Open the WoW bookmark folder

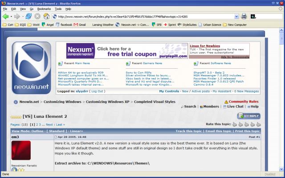33,25
